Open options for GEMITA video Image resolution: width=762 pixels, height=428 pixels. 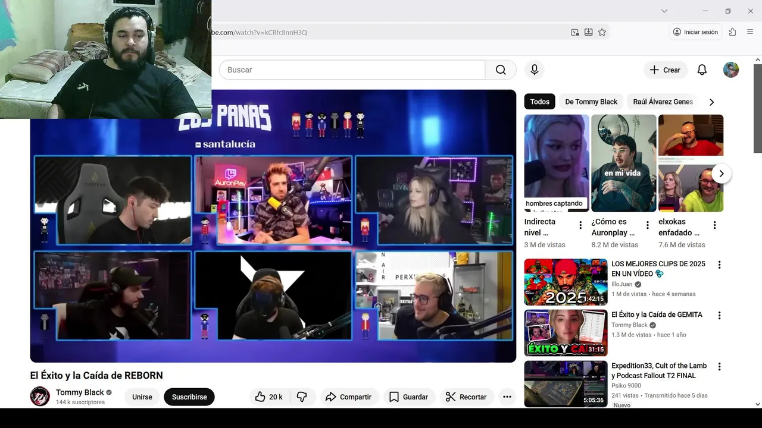click(x=719, y=316)
